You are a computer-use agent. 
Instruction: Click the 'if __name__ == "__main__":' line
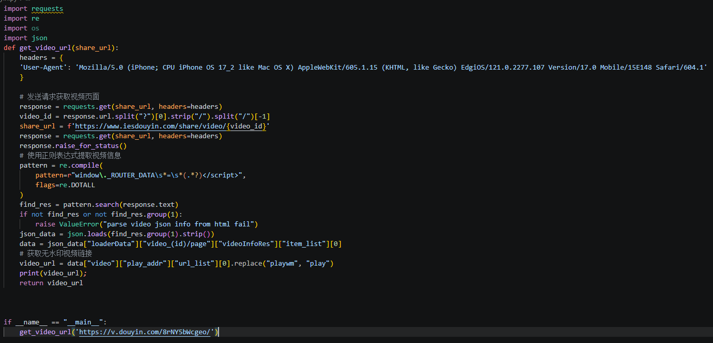[x=55, y=322]
